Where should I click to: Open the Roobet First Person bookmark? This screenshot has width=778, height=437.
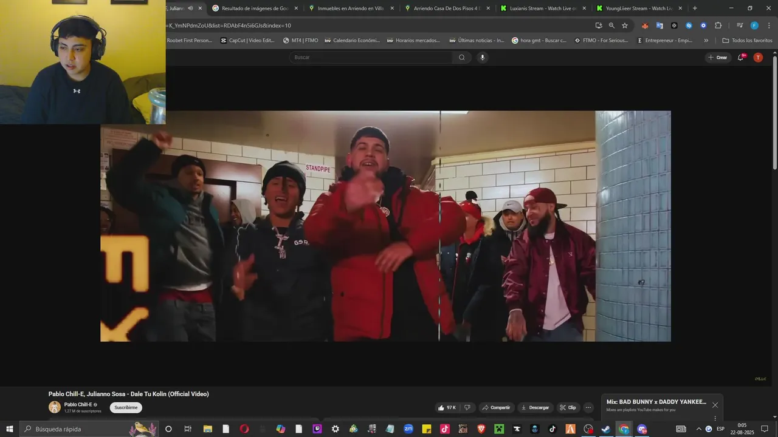click(189, 41)
